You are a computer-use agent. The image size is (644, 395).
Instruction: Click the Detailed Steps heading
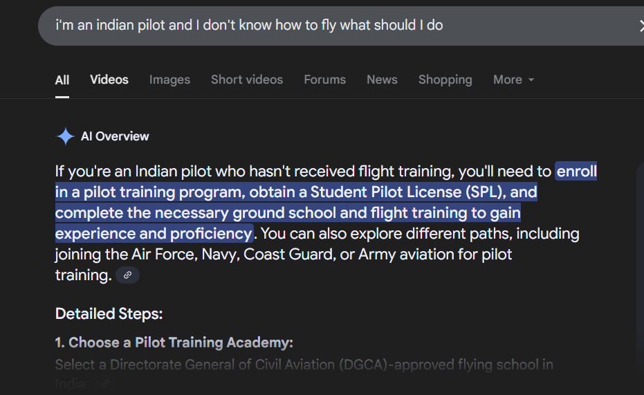tap(109, 313)
